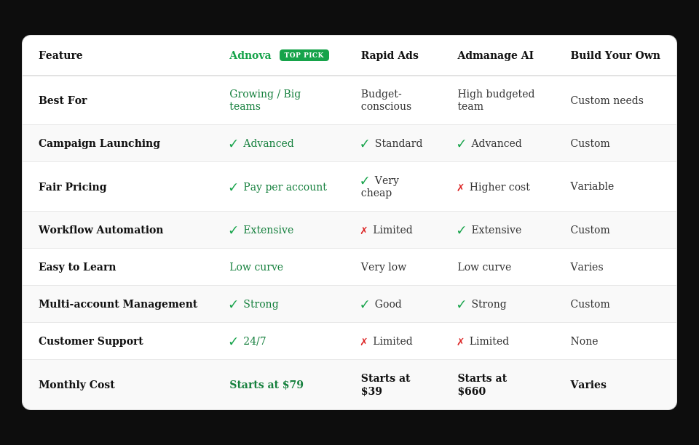This screenshot has height=445, width=699.
Task: Click Adnova's Extensive automation text
Action: 269,230
